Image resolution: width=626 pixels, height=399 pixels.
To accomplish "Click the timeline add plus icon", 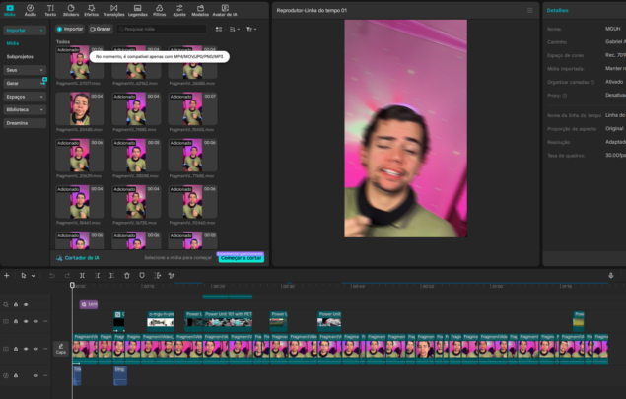I will (x=6, y=275).
